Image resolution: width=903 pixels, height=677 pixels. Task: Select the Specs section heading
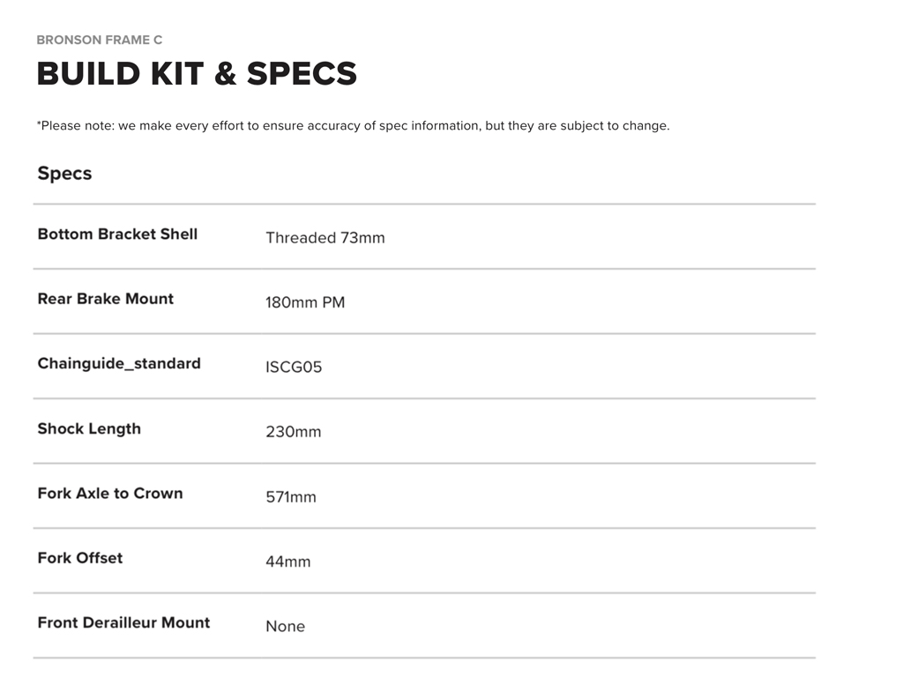(x=64, y=174)
